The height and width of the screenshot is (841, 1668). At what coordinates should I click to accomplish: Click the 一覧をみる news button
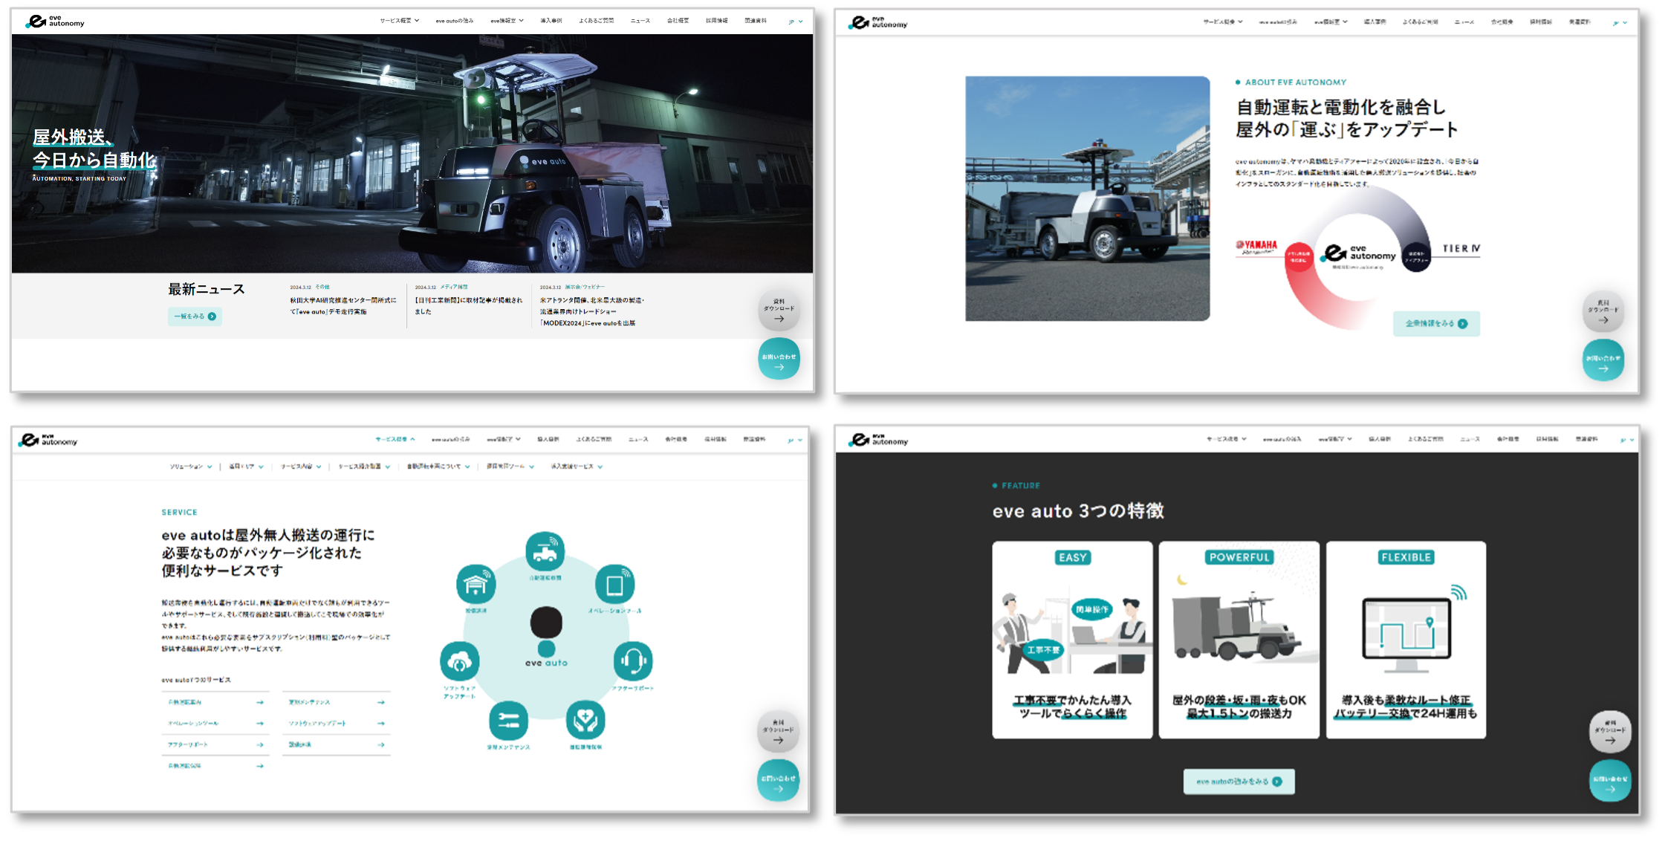tap(195, 316)
